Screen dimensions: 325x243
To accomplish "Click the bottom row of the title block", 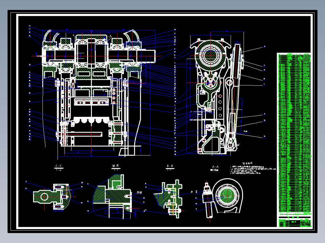I will pyautogui.click(x=293, y=226).
